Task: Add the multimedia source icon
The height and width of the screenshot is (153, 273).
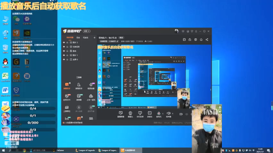Action: pos(150,114)
